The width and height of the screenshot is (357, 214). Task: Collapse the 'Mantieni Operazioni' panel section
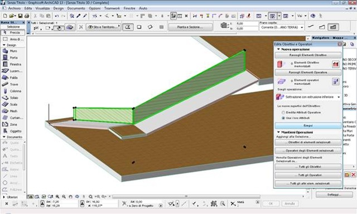tap(278, 132)
